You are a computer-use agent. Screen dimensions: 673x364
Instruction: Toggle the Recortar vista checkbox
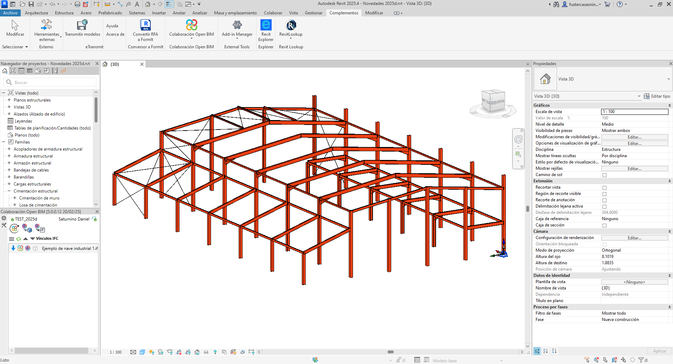(604, 188)
